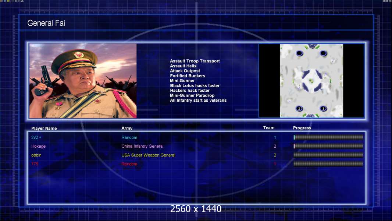Click loading progress bar for 775
This screenshot has width=392, height=221.
click(x=328, y=164)
